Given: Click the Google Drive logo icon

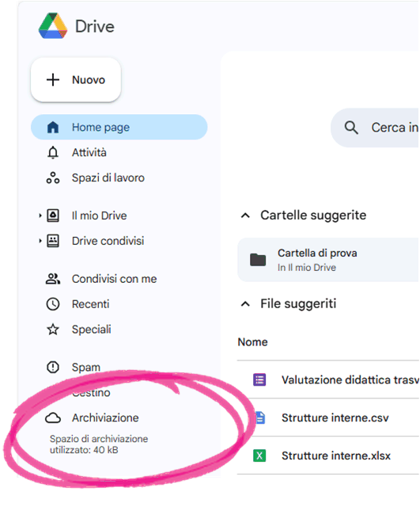Looking at the screenshot, I should click(x=53, y=26).
